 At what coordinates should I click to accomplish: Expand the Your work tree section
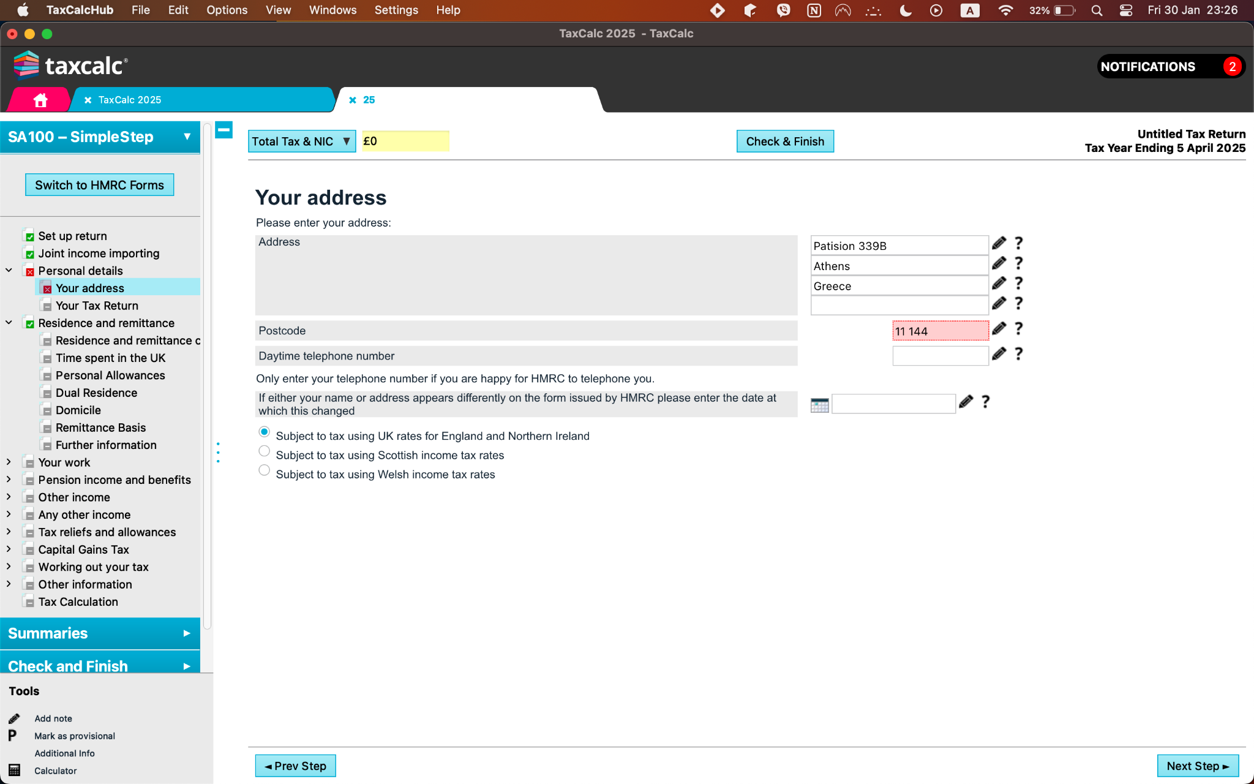[9, 462]
